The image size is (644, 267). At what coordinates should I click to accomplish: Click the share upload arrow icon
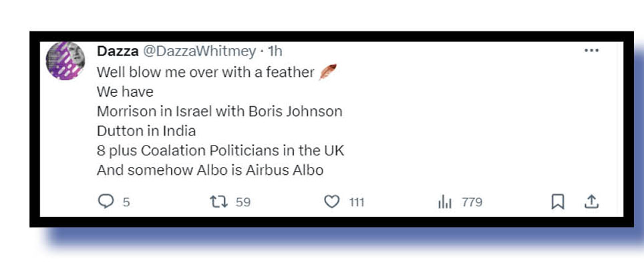[591, 202]
